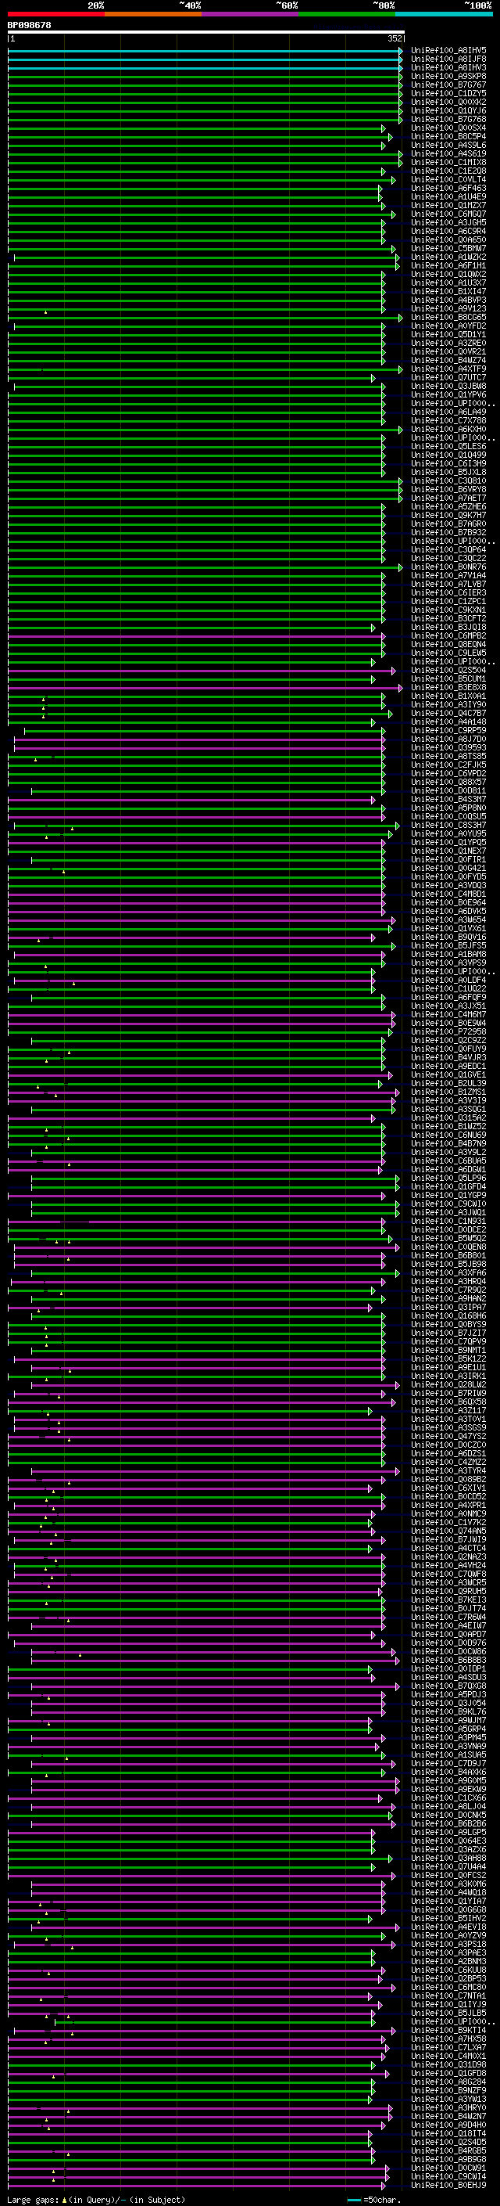This screenshot has width=500, height=2206.
Task: Select hit UniRef100_A8LJ04
Action: pos(448,1806)
